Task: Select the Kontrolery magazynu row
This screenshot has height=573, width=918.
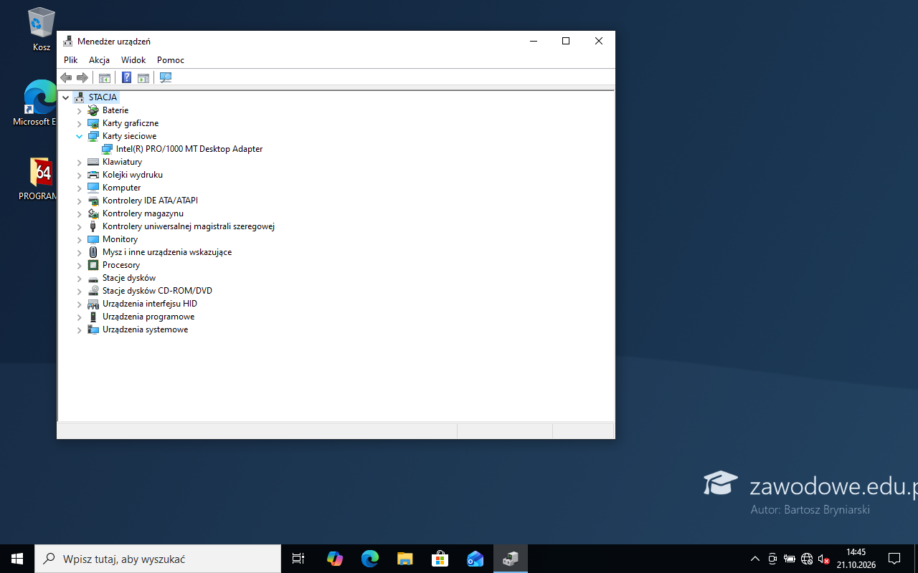Action: click(x=143, y=213)
